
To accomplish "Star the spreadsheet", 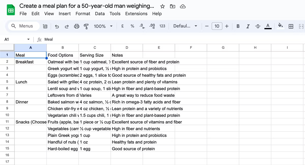I will 162,6.
